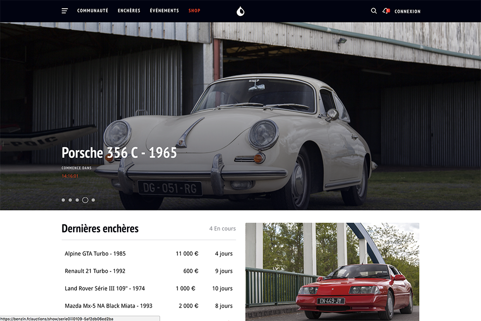
Task: Click the 2 000 € price
Action: tap(189, 306)
